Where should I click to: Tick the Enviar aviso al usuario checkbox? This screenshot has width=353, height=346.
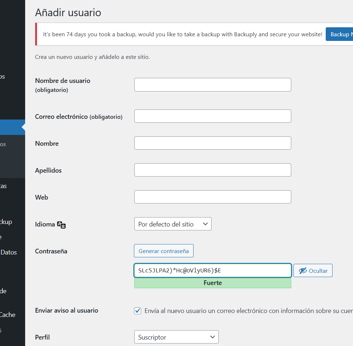(x=138, y=311)
